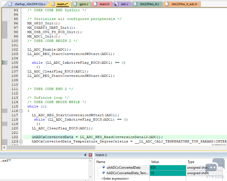
Task: Click the variable icon beside hADCxConvertedData_Tem...
Action: tap(104, 173)
